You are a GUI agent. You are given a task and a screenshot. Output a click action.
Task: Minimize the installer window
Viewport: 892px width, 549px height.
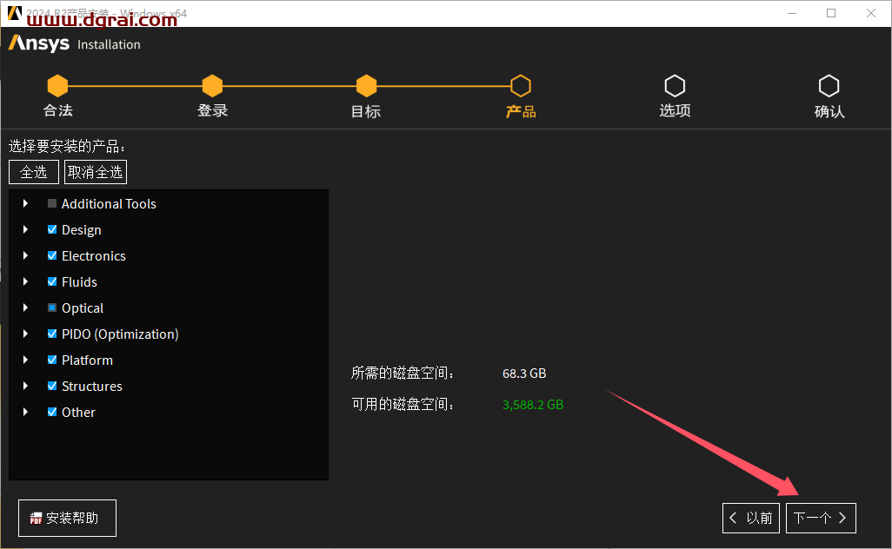point(791,13)
